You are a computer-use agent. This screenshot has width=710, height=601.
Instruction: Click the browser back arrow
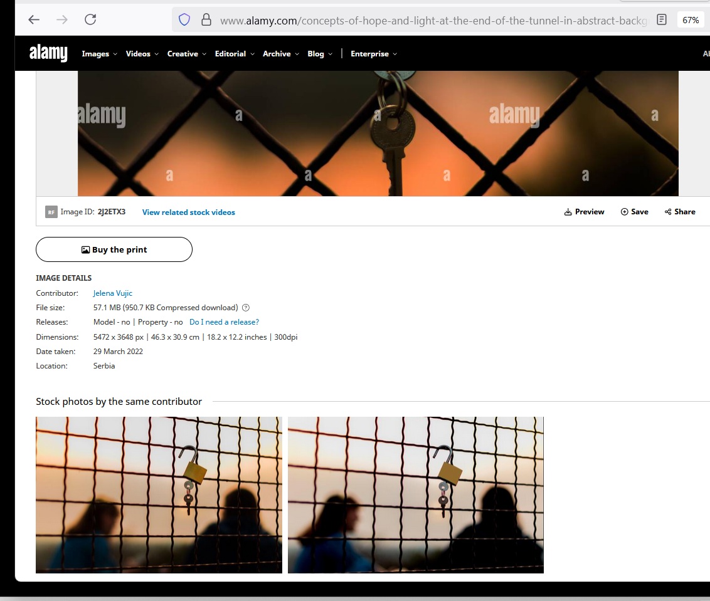point(34,19)
